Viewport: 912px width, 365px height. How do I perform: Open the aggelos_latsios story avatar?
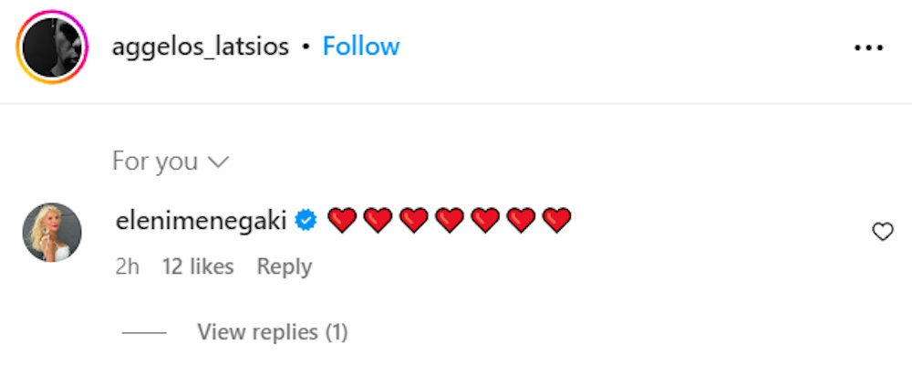pos(52,47)
